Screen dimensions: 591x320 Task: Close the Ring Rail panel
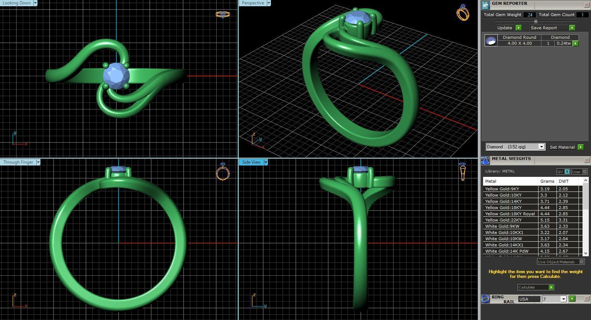point(586,299)
